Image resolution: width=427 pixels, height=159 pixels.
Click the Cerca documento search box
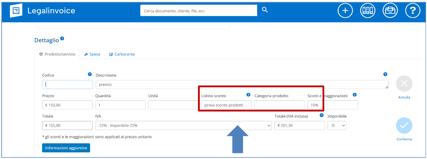[x=198, y=11]
